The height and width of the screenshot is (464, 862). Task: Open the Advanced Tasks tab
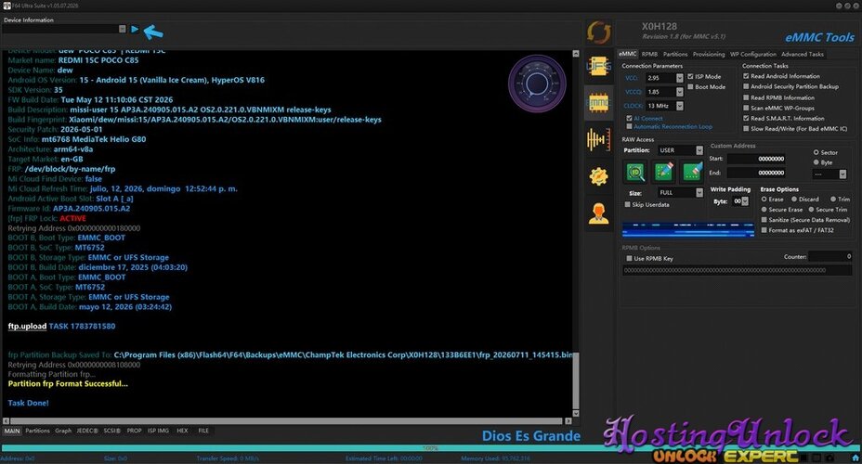[802, 54]
